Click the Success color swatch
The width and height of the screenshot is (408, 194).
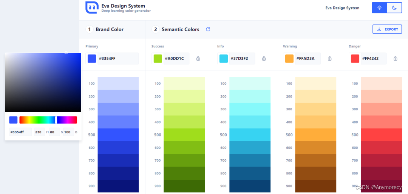tap(158, 59)
